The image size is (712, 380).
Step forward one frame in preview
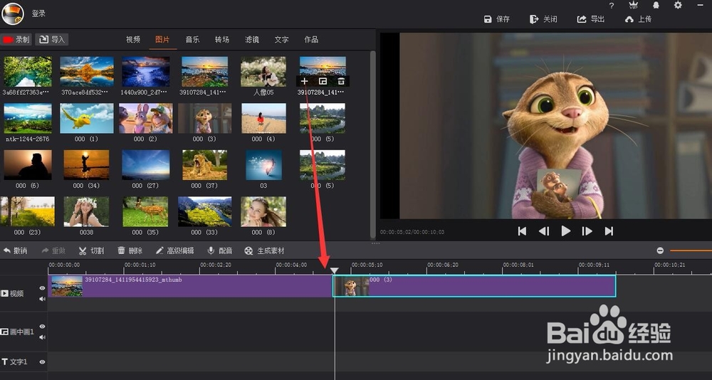point(587,231)
